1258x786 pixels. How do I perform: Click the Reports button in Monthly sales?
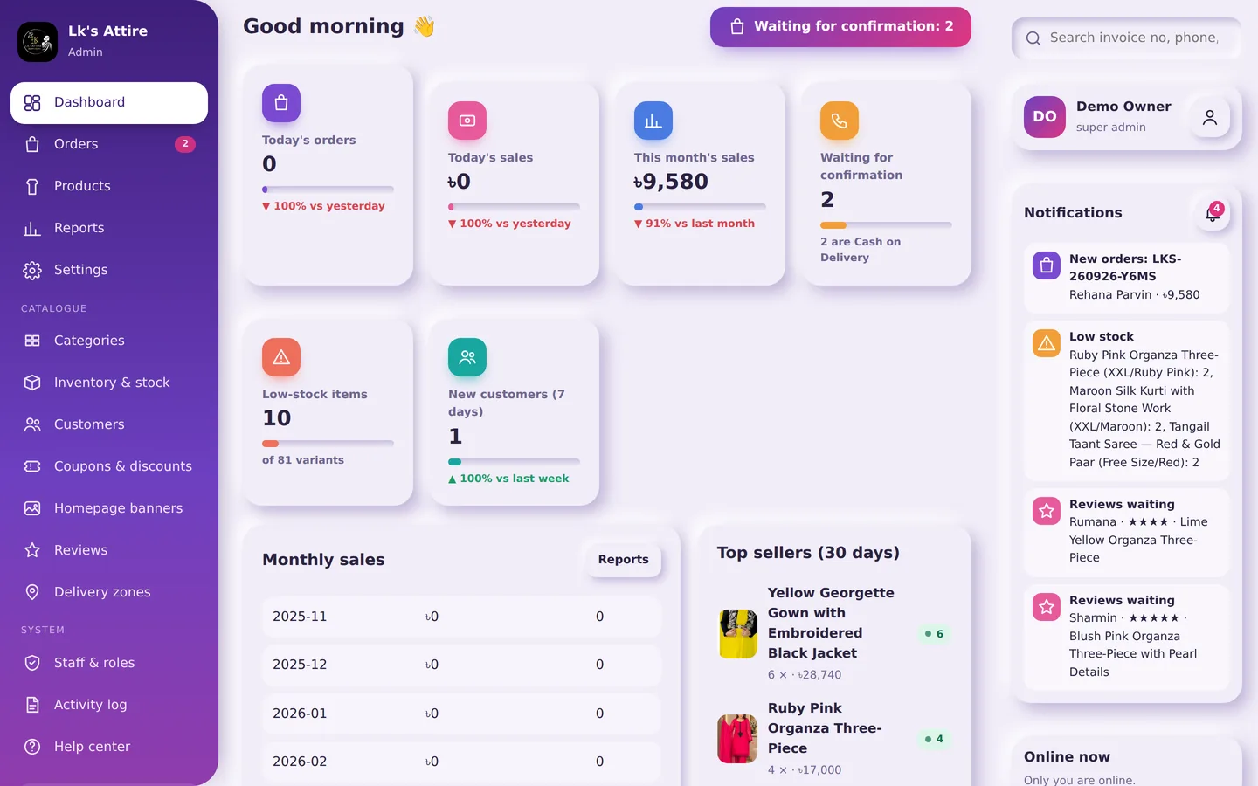click(624, 560)
